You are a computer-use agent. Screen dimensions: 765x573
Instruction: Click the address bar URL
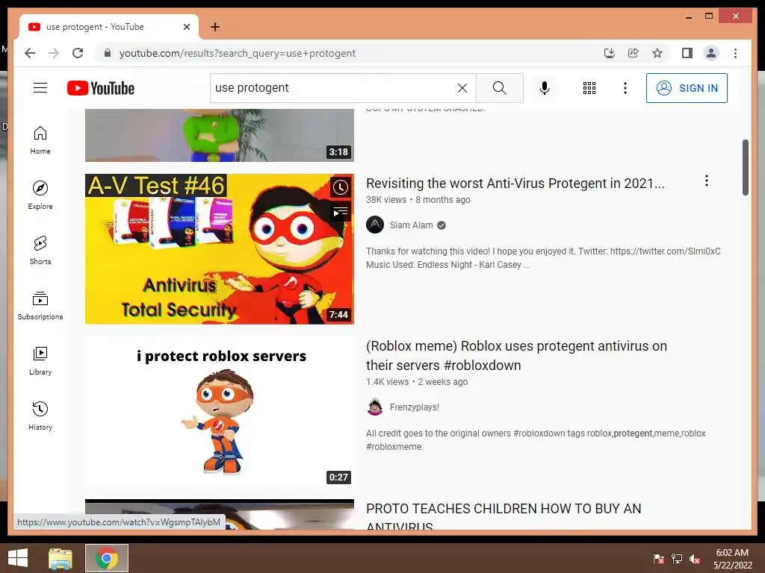(237, 53)
